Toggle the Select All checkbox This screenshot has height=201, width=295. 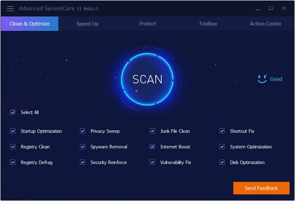click(12, 112)
